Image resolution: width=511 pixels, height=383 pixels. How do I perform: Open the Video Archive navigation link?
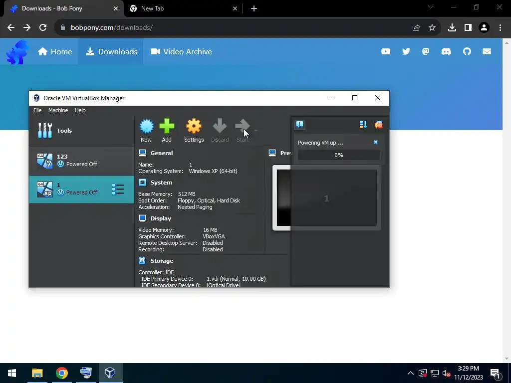pyautogui.click(x=181, y=52)
